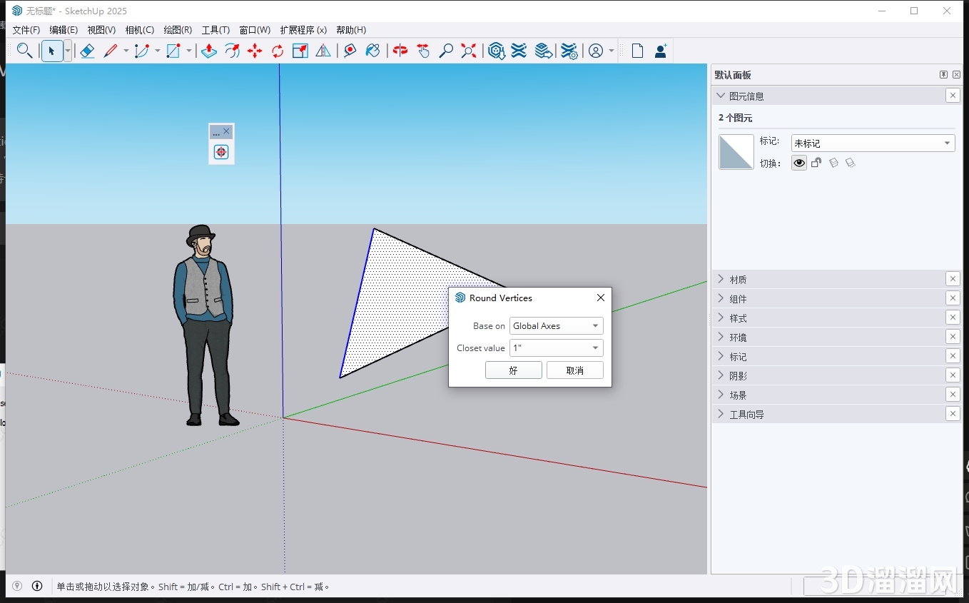969x603 pixels.
Task: Toggle shadow casting in the 切换 row
Action: pos(833,163)
